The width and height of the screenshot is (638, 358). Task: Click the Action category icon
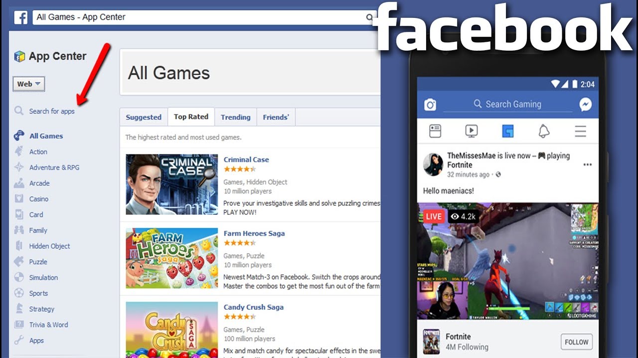(19, 152)
